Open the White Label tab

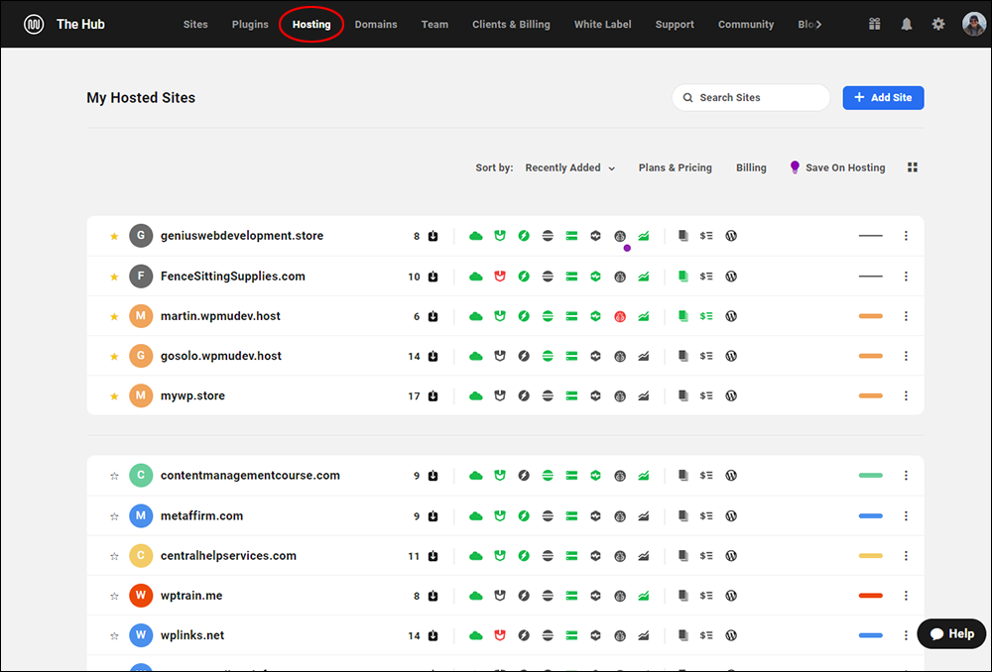pyautogui.click(x=602, y=24)
